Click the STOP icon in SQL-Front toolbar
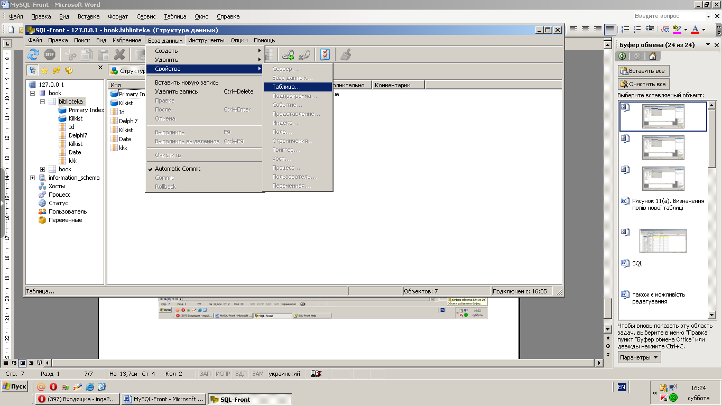Image resolution: width=722 pixels, height=406 pixels. coord(50,54)
